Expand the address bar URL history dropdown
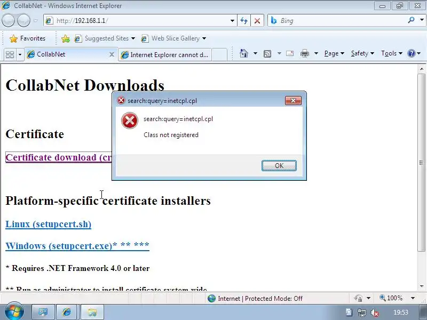 click(232, 21)
